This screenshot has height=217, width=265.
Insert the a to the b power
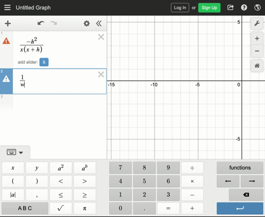[x=84, y=168]
